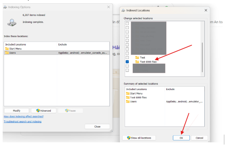226x148 pixels.
Task: Select the Test 6000 files tree label
Action: [148, 62]
